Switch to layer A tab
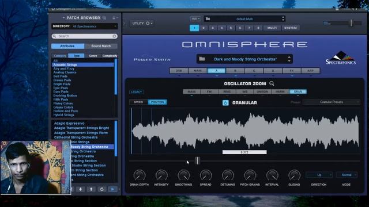Screen dimensions: 369x207 click(x=217, y=71)
